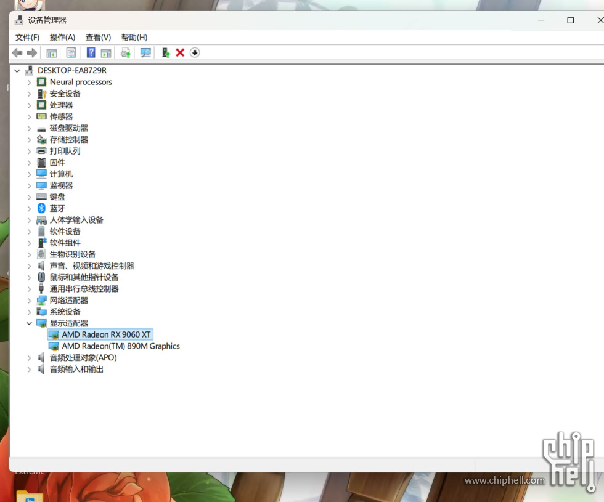Click the Forward arrow toolbar icon
This screenshot has width=604, height=502.
point(32,53)
